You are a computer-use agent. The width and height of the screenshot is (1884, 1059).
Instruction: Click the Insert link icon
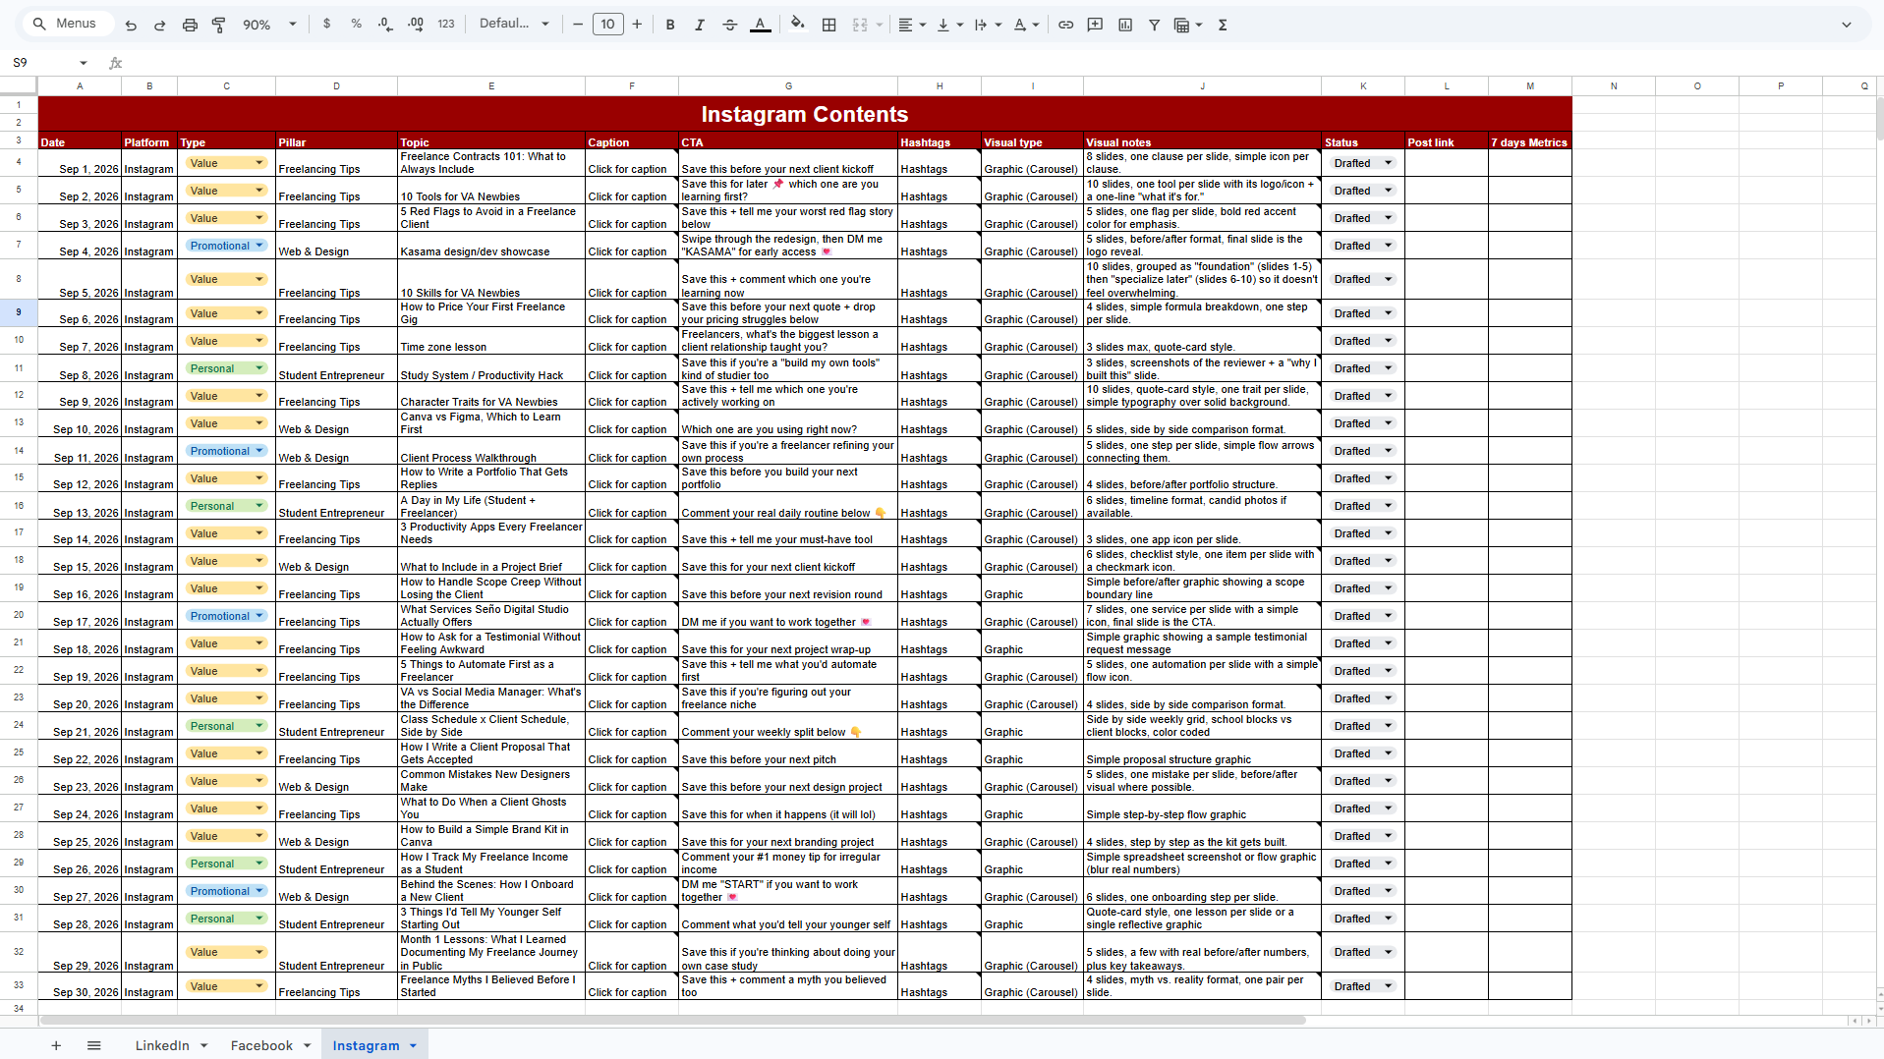1065,25
